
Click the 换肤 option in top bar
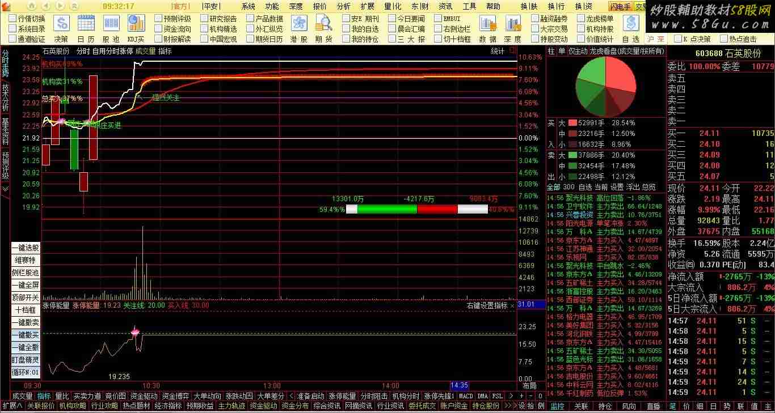[x=529, y=6]
